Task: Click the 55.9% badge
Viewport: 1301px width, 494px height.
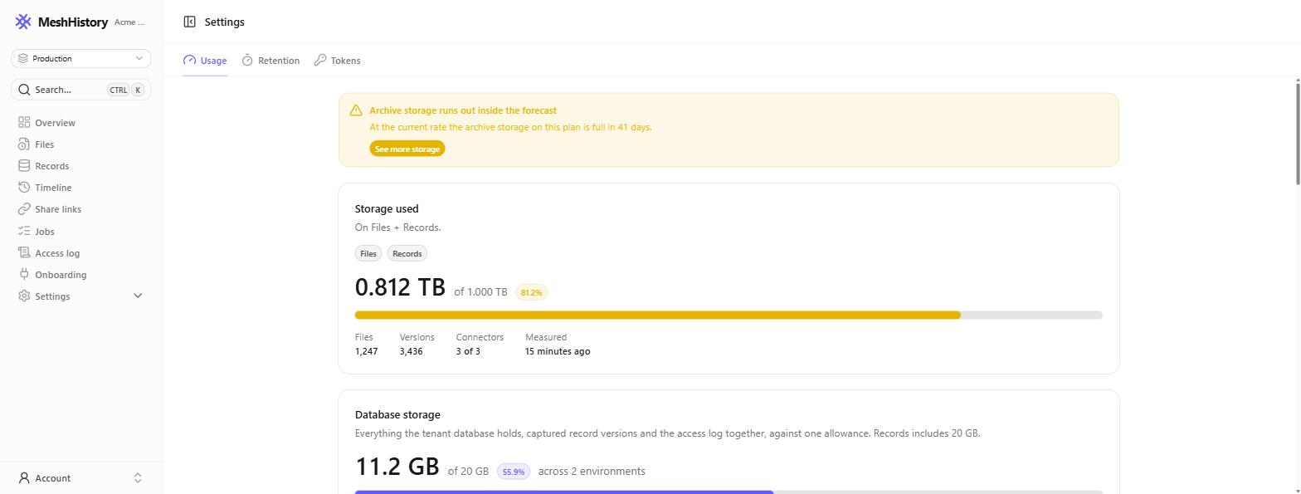Action: pos(514,472)
